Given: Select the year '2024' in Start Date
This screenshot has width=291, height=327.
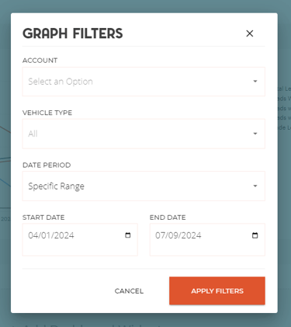Looking at the screenshot, I should point(62,235).
